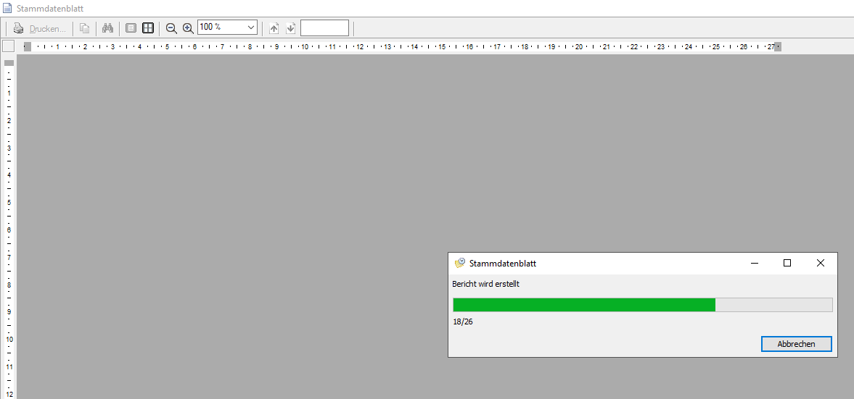Click the page number input field
Viewport: 854px width, 399px height.
pos(324,28)
